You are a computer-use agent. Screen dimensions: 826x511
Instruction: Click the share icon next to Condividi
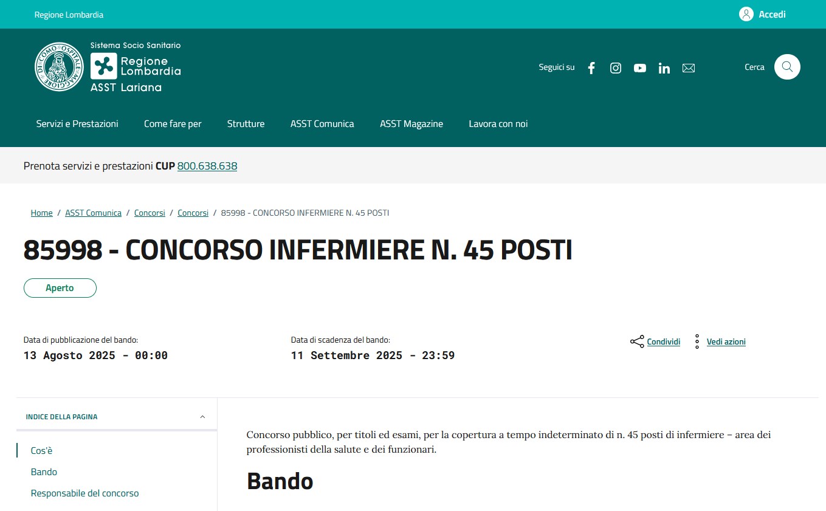pyautogui.click(x=637, y=341)
